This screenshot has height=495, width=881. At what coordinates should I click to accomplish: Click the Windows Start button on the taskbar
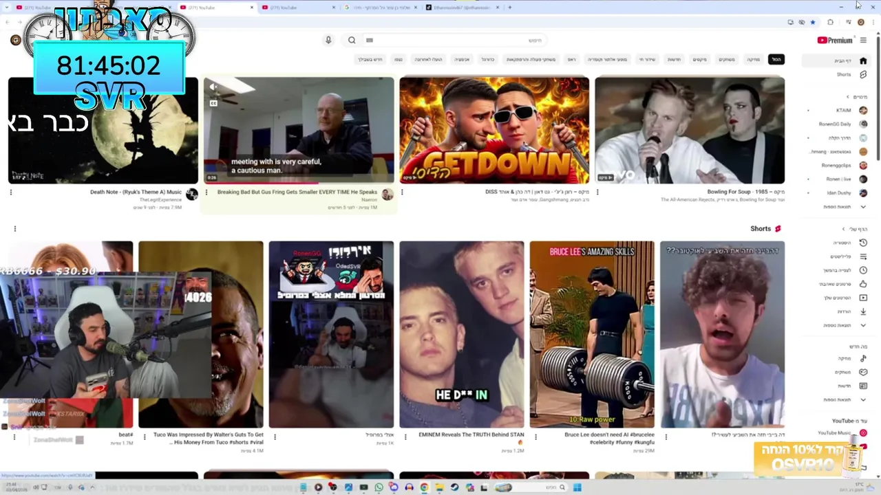pos(577,487)
